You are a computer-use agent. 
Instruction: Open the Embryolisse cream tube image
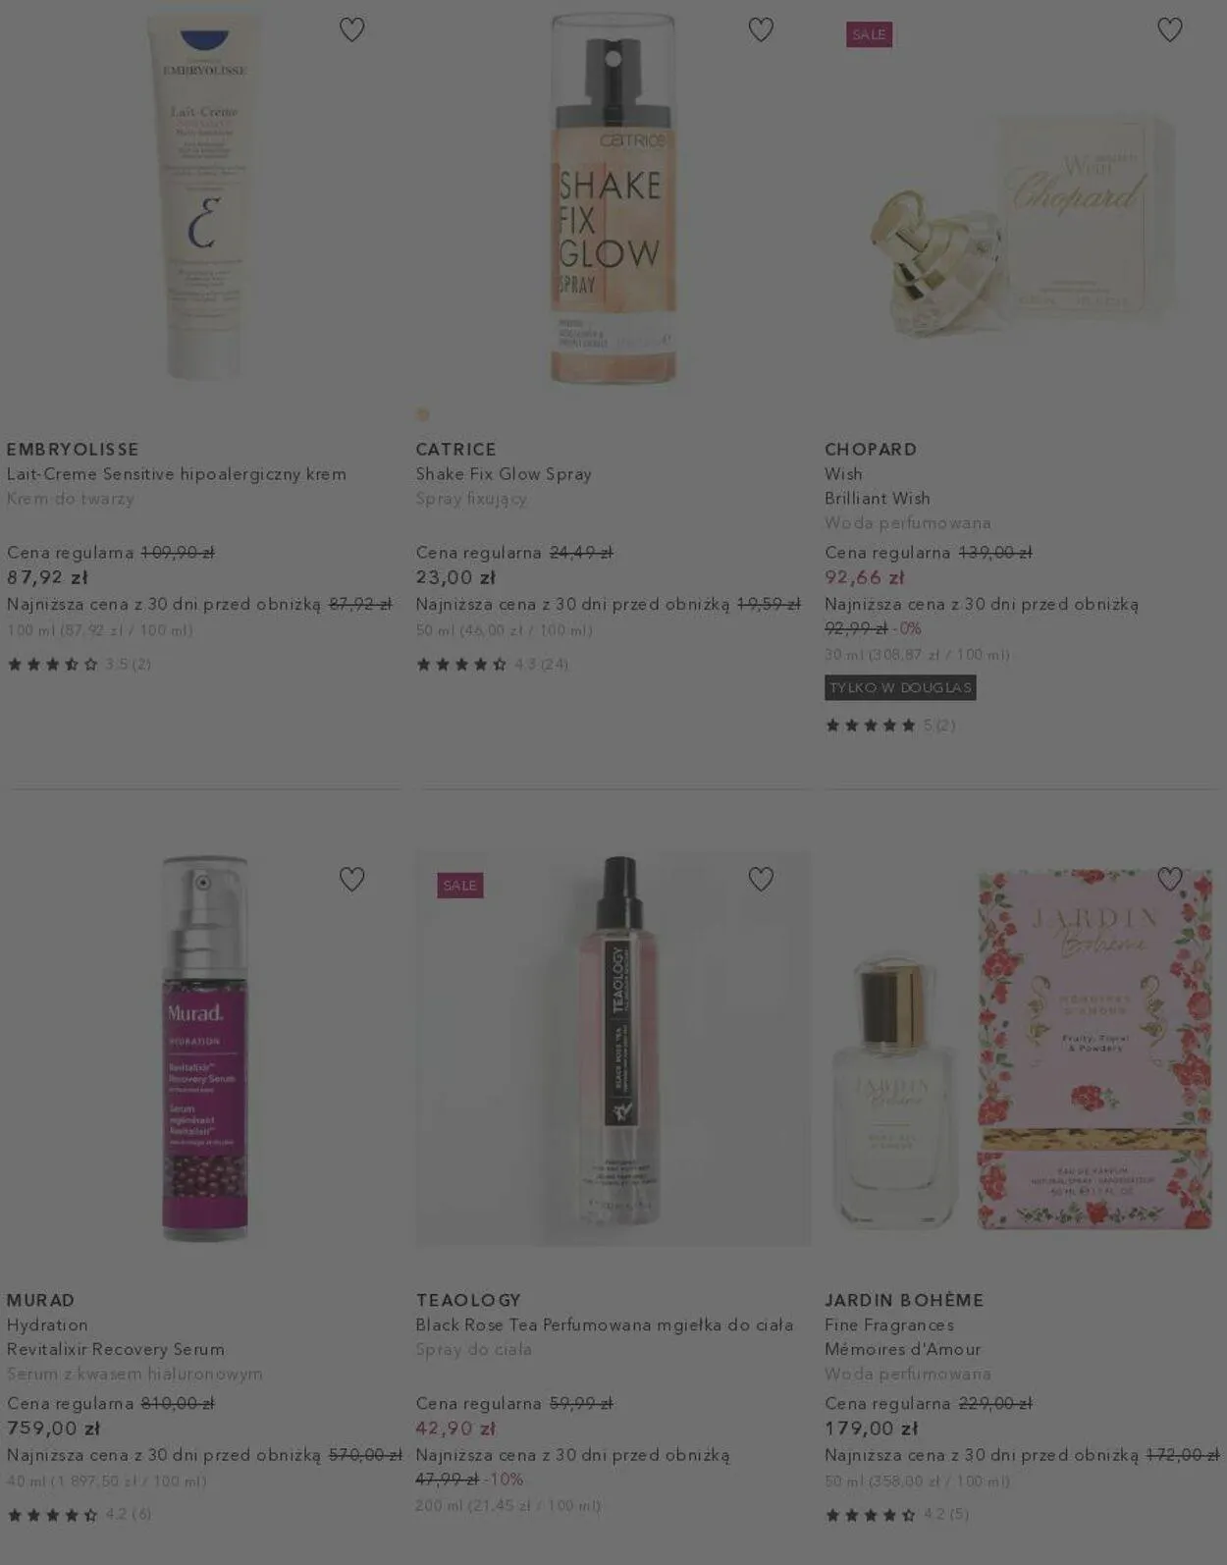(204, 194)
